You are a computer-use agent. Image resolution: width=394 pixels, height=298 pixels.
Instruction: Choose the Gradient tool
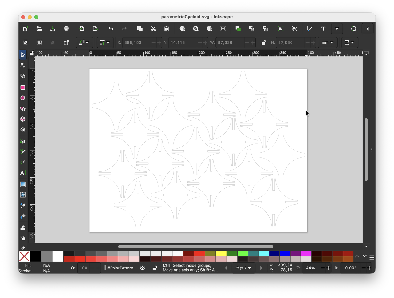point(23,184)
